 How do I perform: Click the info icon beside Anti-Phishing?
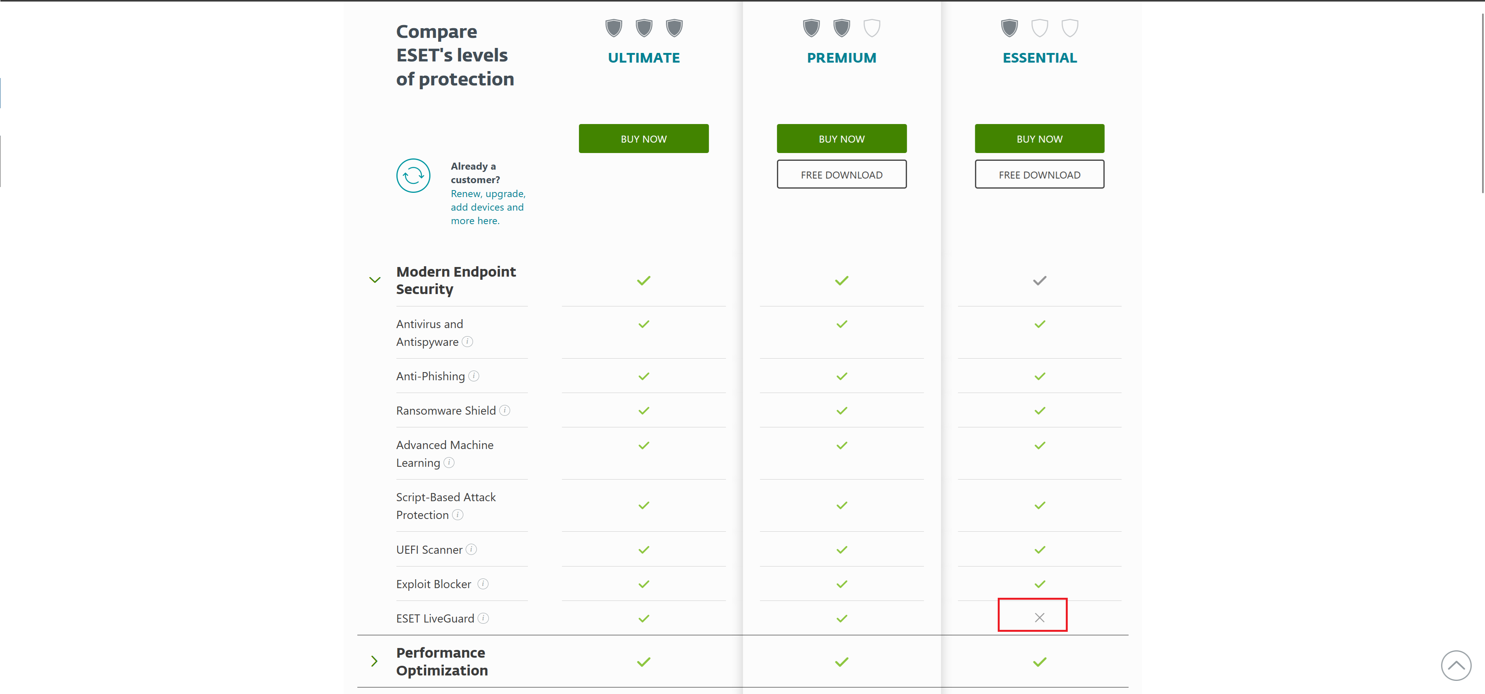[x=473, y=376]
